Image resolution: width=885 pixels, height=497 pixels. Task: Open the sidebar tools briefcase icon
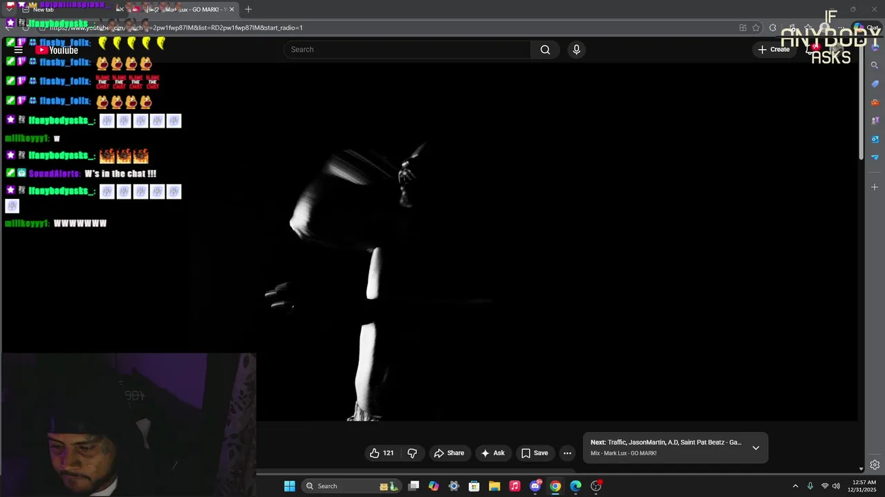[875, 103]
